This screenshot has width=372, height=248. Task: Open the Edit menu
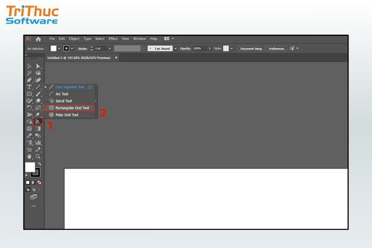coord(62,38)
